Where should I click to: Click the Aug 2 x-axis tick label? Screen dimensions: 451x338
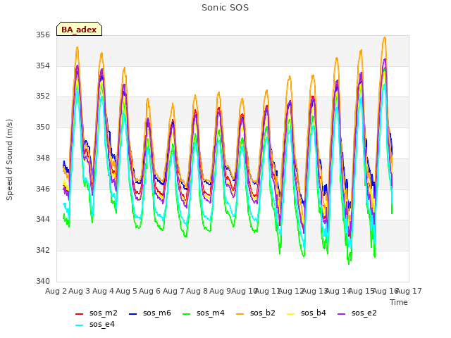point(56,291)
